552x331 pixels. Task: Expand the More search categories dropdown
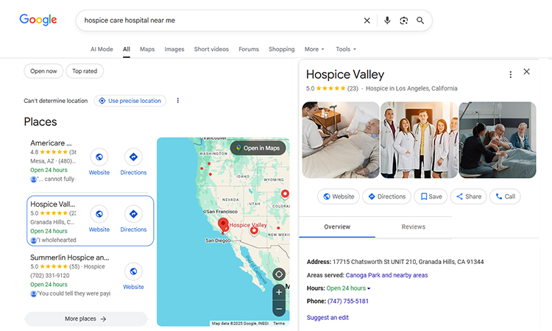point(314,49)
